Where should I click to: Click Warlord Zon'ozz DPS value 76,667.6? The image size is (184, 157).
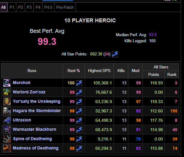click(104, 92)
